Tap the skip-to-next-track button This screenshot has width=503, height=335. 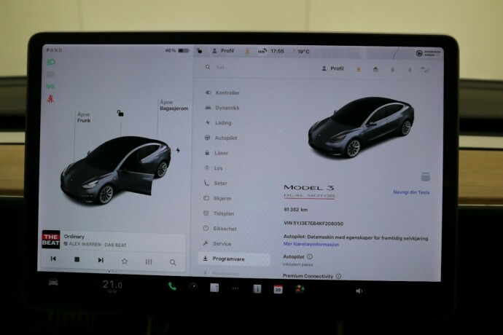[101, 260]
